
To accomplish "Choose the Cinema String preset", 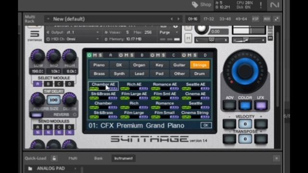I will (195, 114).
